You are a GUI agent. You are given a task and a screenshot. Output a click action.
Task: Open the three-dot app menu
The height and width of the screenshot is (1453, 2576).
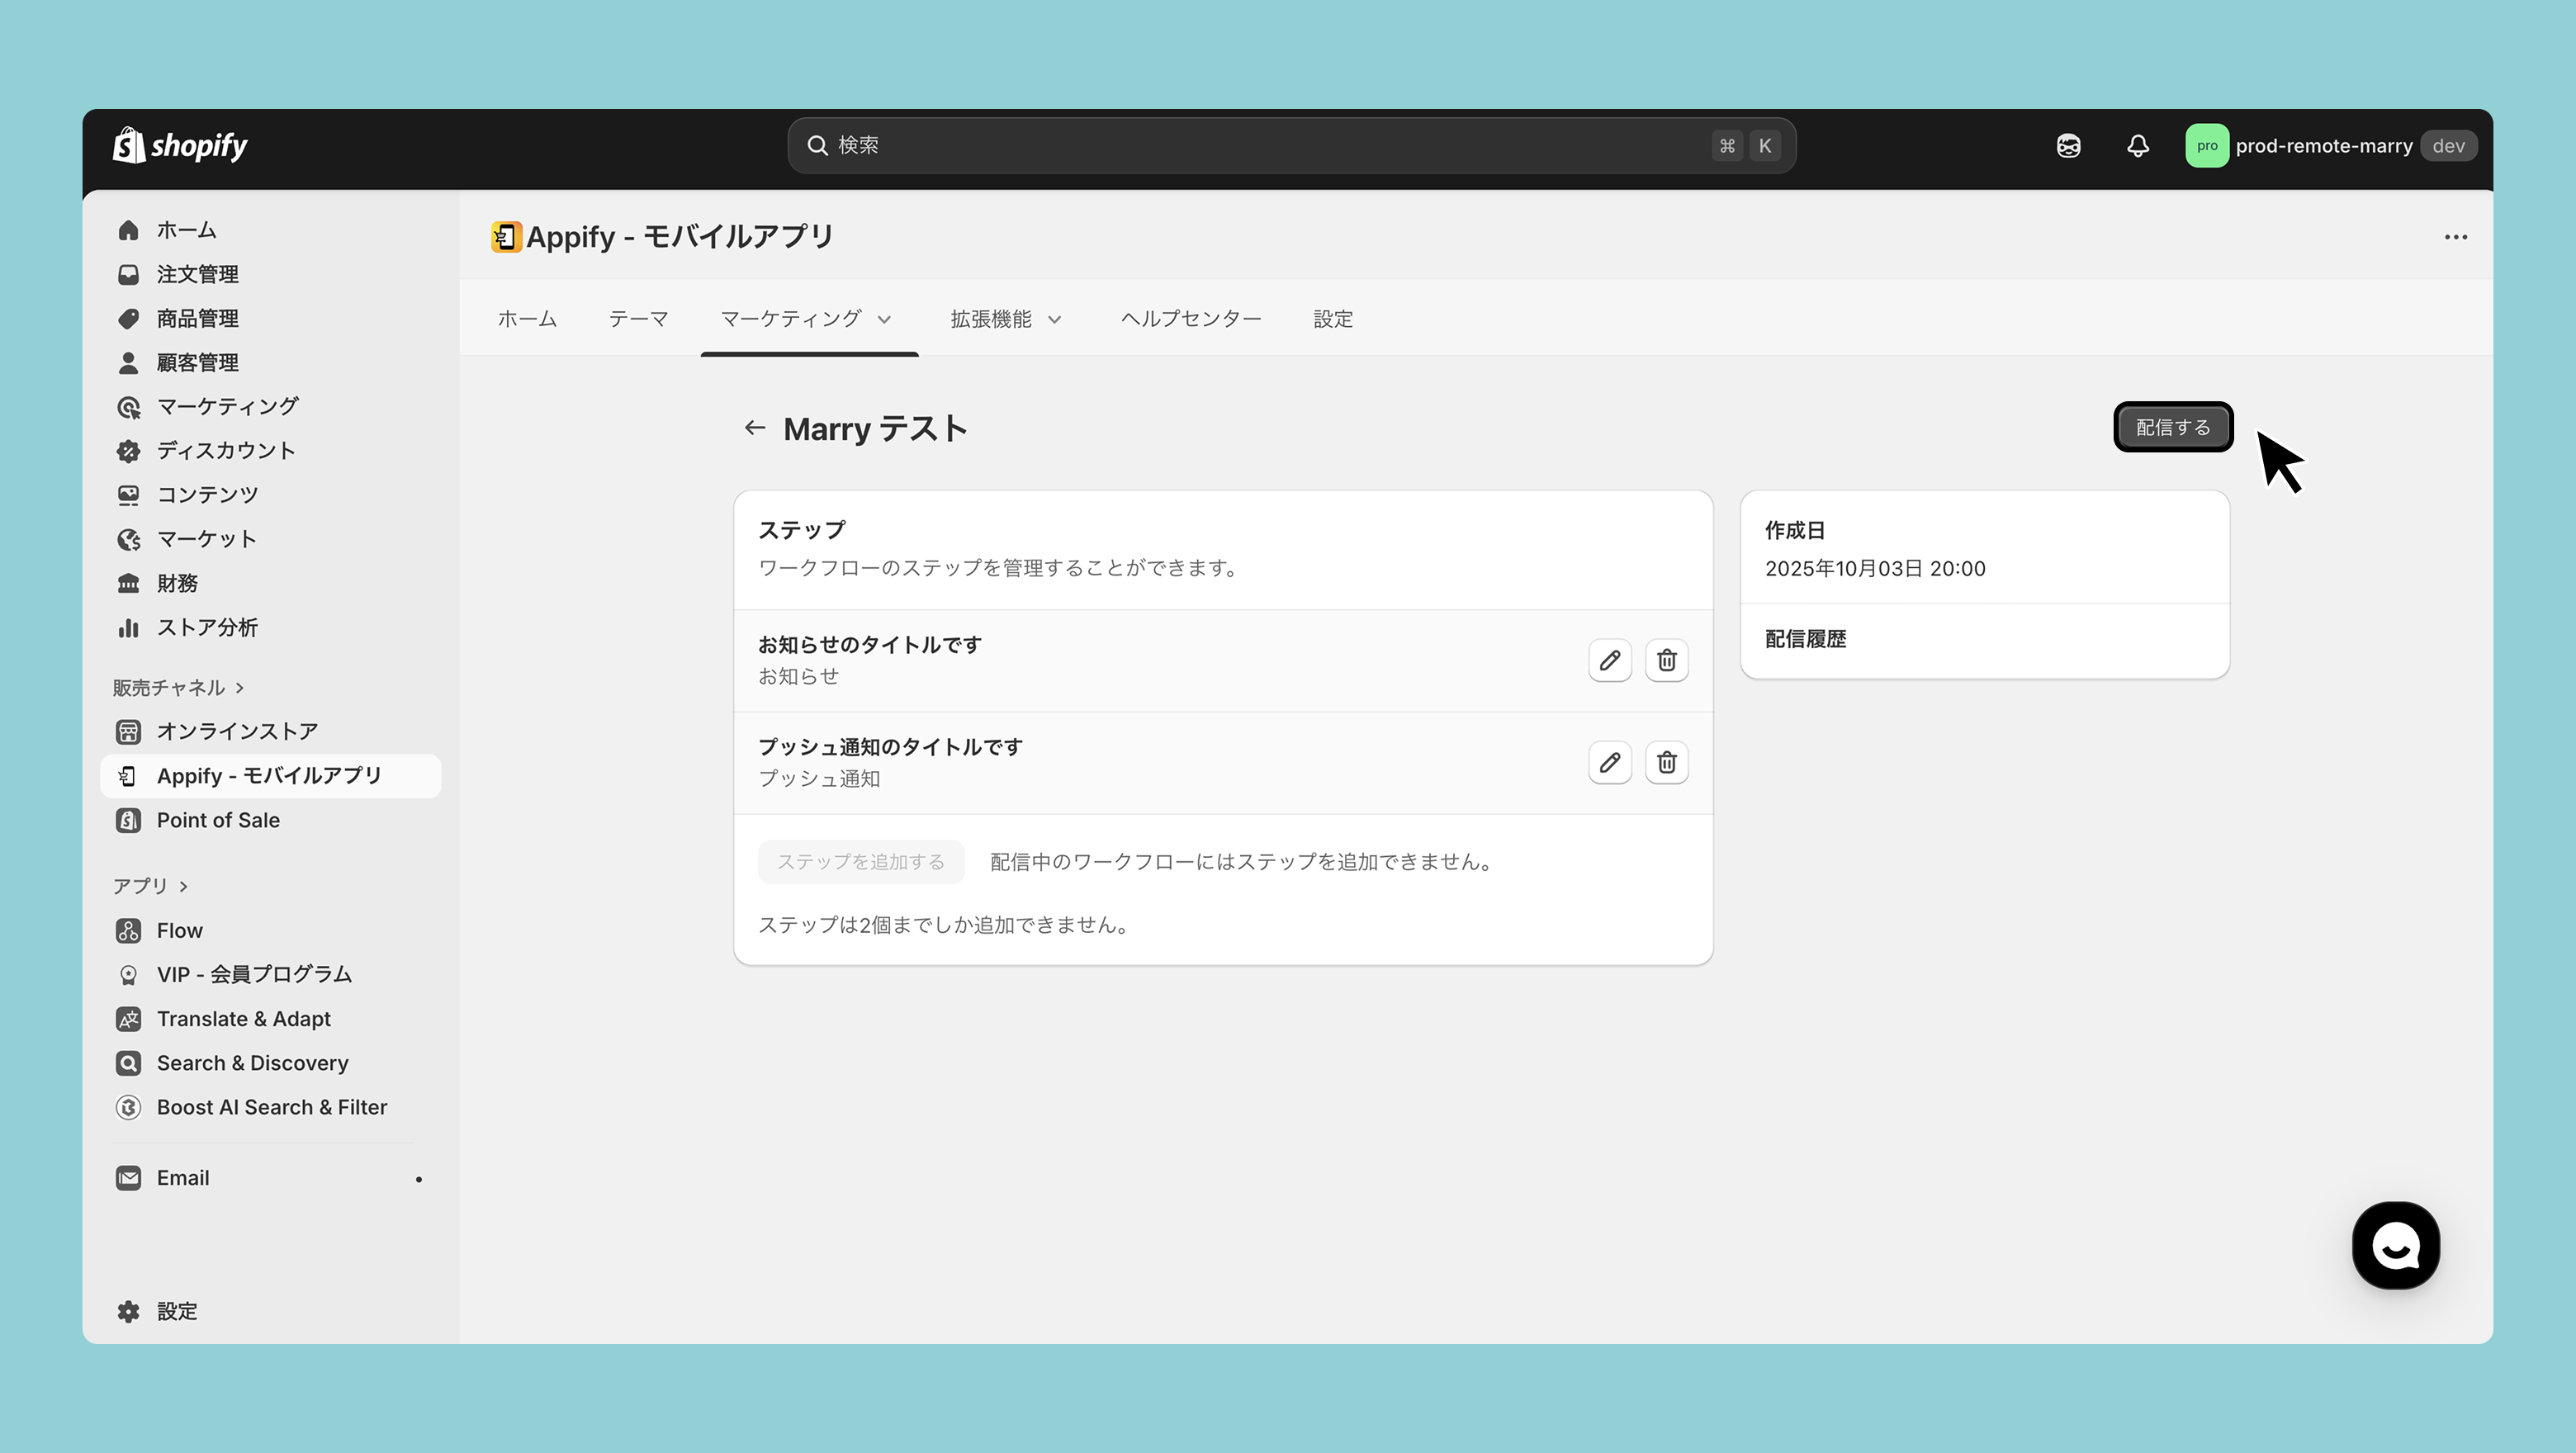tap(2455, 237)
